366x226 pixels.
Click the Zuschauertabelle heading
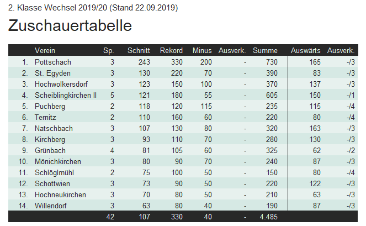70,25
